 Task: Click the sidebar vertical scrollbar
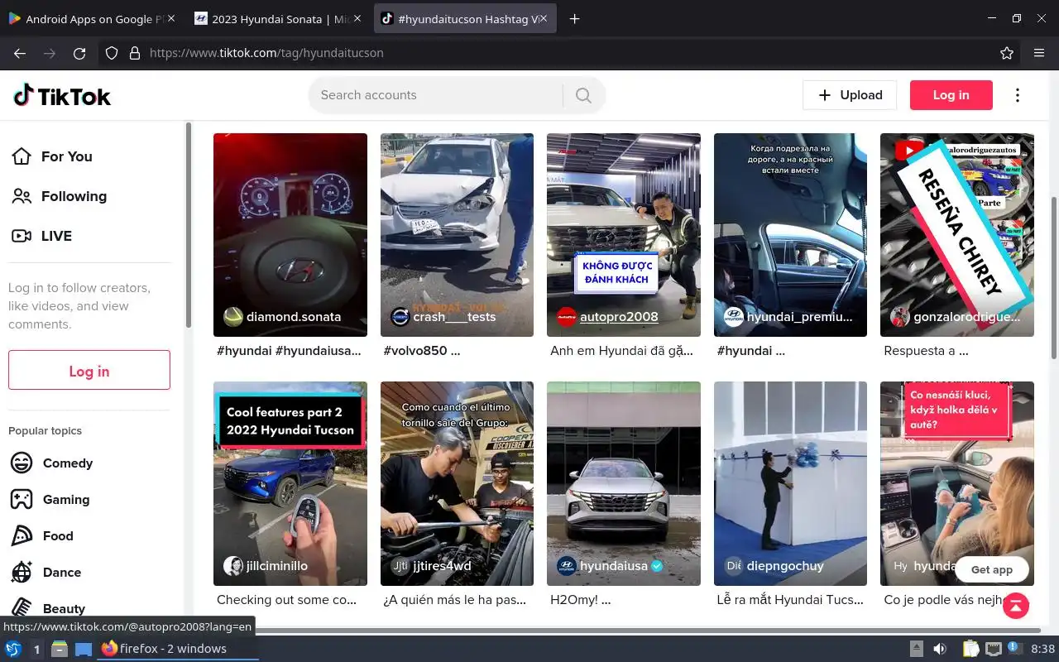coord(189,223)
